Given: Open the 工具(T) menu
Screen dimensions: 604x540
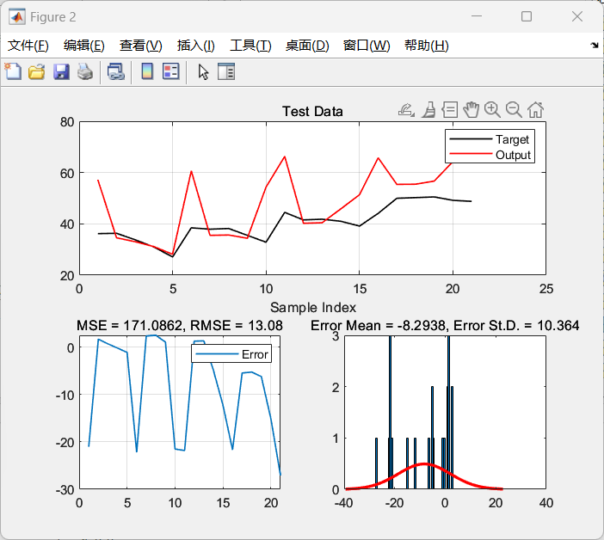Looking at the screenshot, I should [250, 46].
